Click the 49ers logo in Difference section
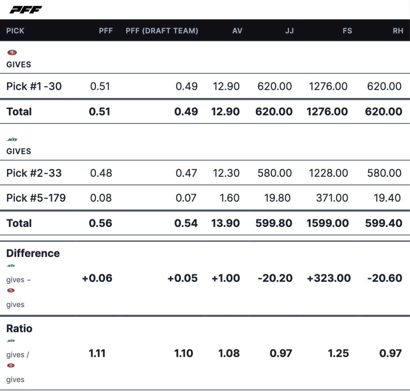410x391 pixels. pos(11,290)
